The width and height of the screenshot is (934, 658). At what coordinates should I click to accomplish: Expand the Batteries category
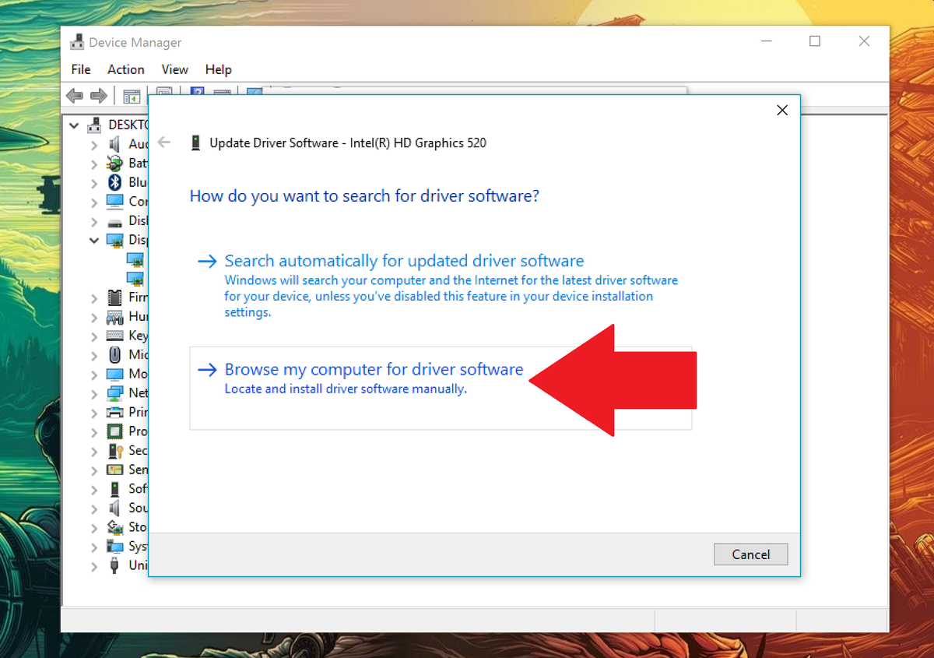[x=93, y=163]
